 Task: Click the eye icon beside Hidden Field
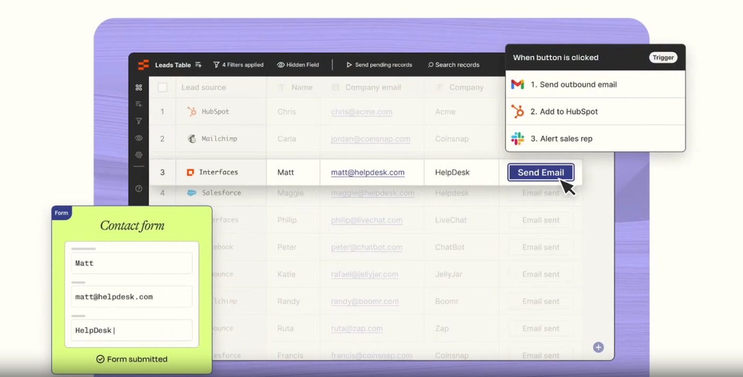tap(281, 65)
